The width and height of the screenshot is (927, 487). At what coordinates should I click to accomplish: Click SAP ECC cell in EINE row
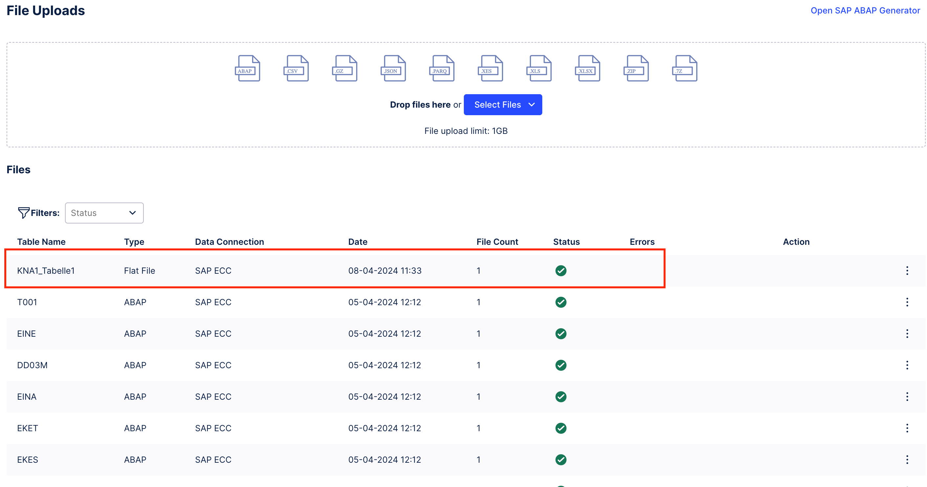(213, 334)
